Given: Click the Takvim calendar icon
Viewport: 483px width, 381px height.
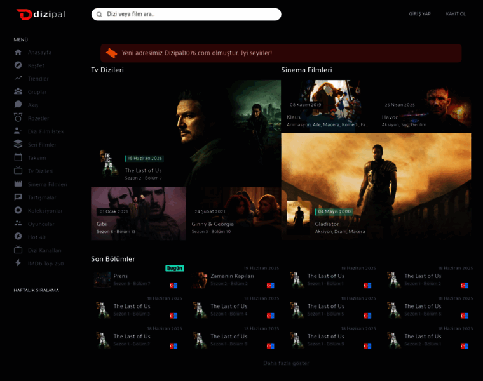Looking at the screenshot, I should 18,157.
